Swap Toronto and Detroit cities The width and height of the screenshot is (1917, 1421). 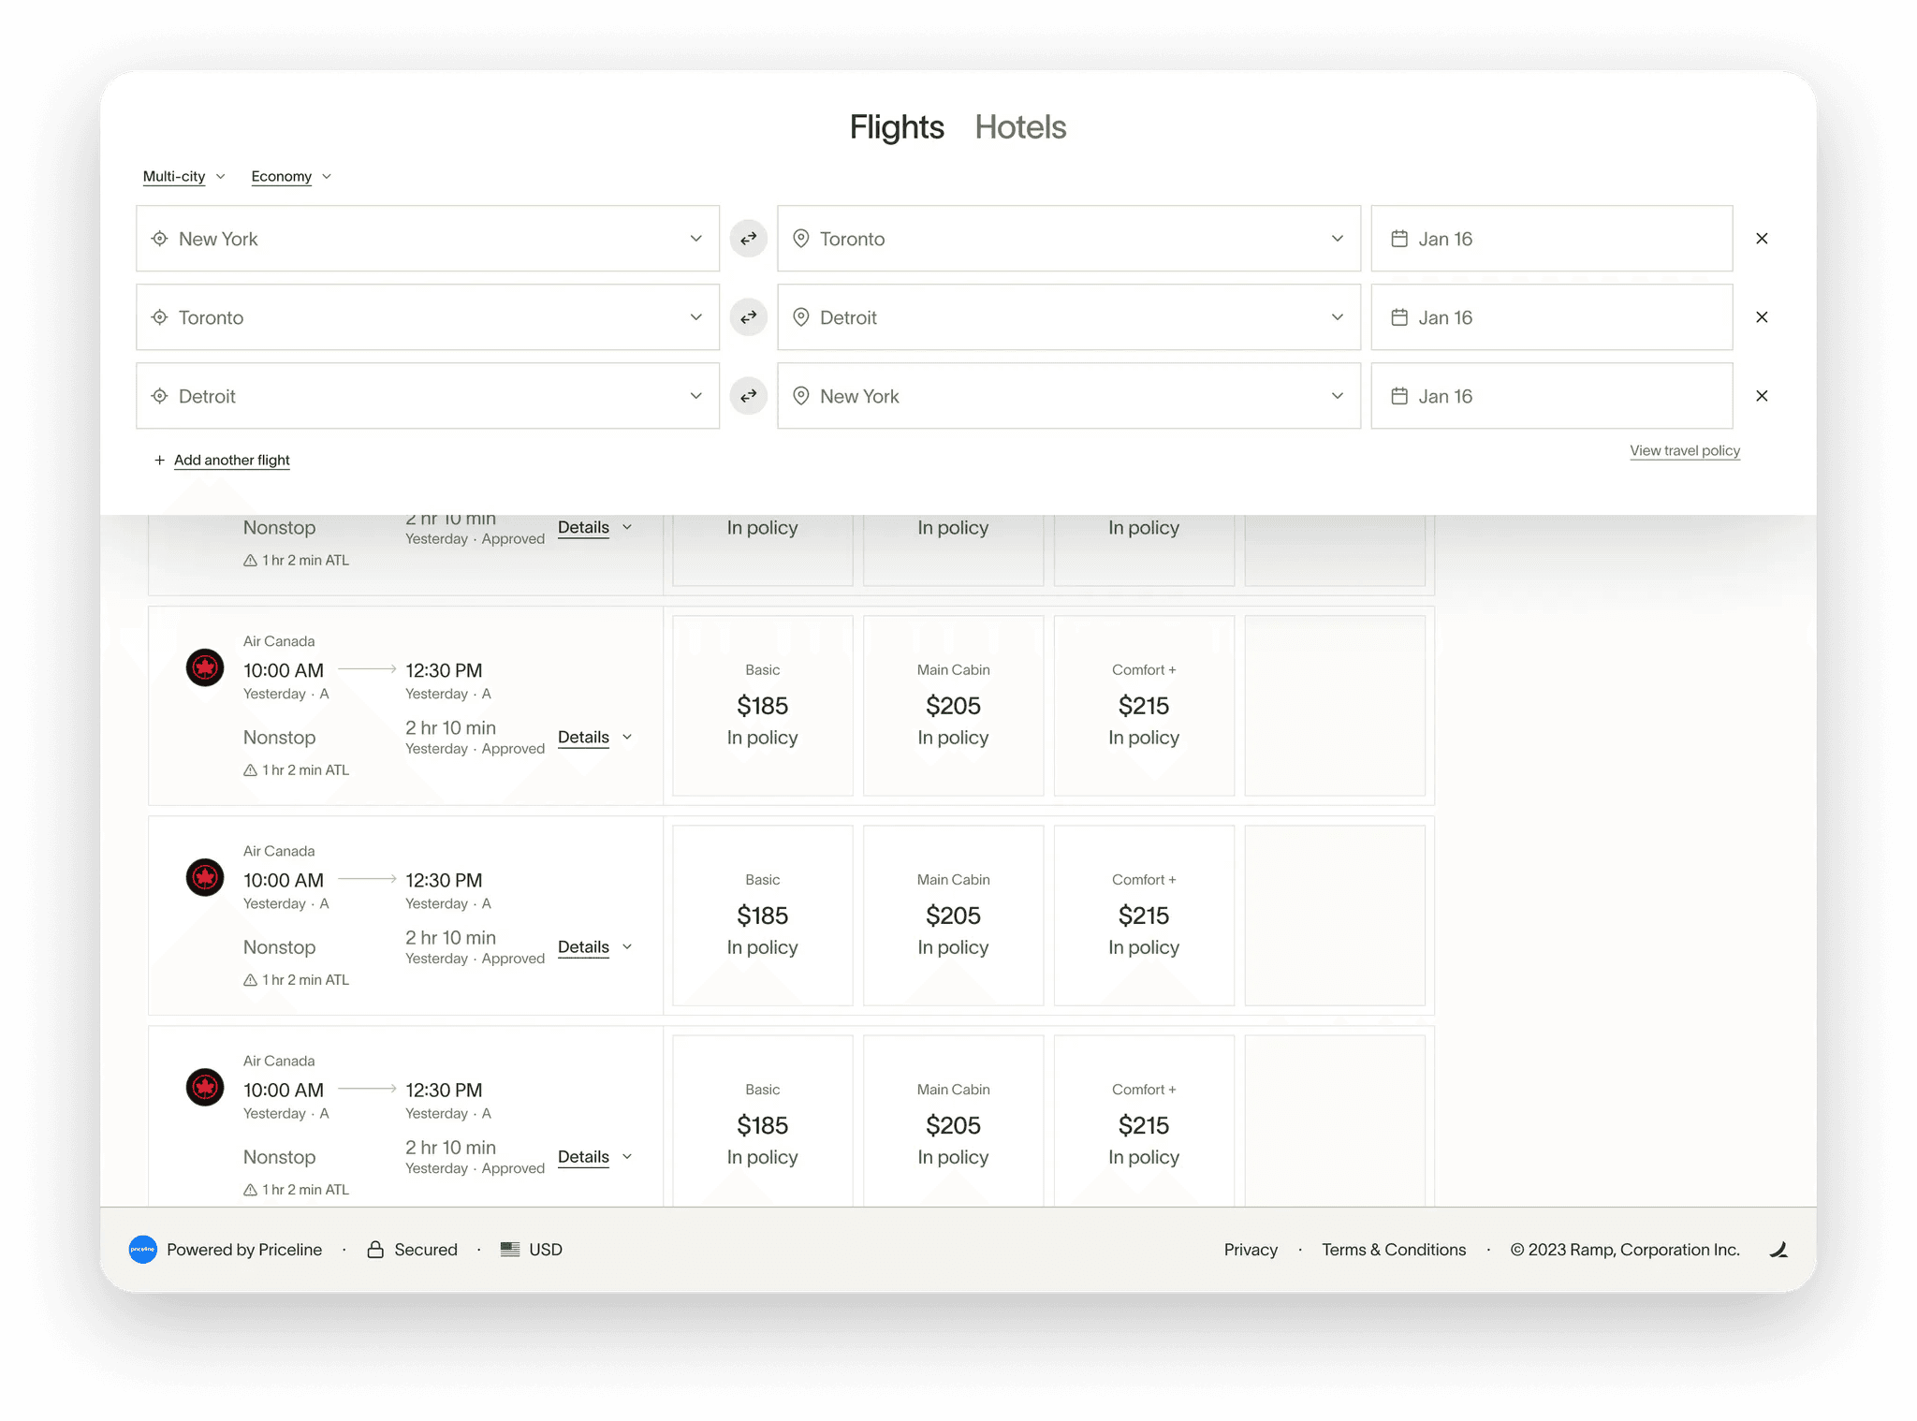(x=748, y=317)
